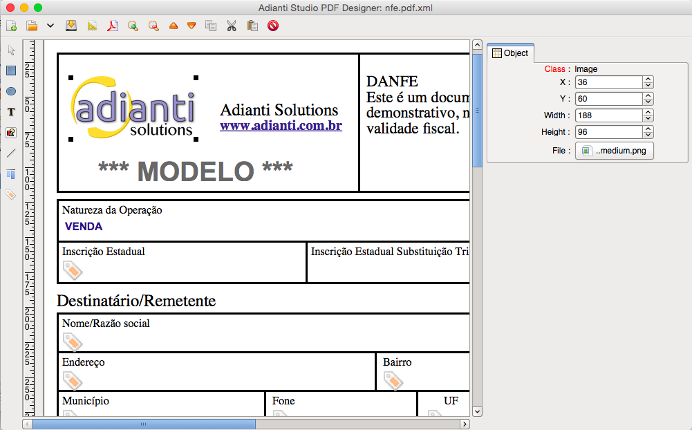Click the orange down-arrow toolbar icon
Viewport: 692px width, 430px height.
191,26
